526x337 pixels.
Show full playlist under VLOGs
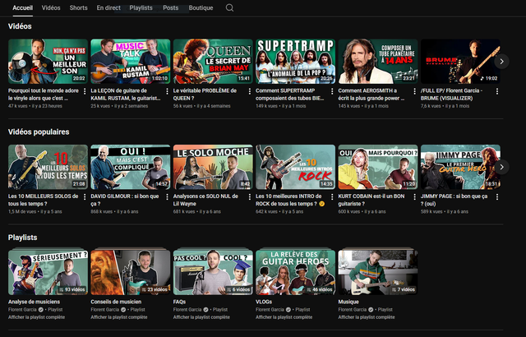[x=284, y=317]
